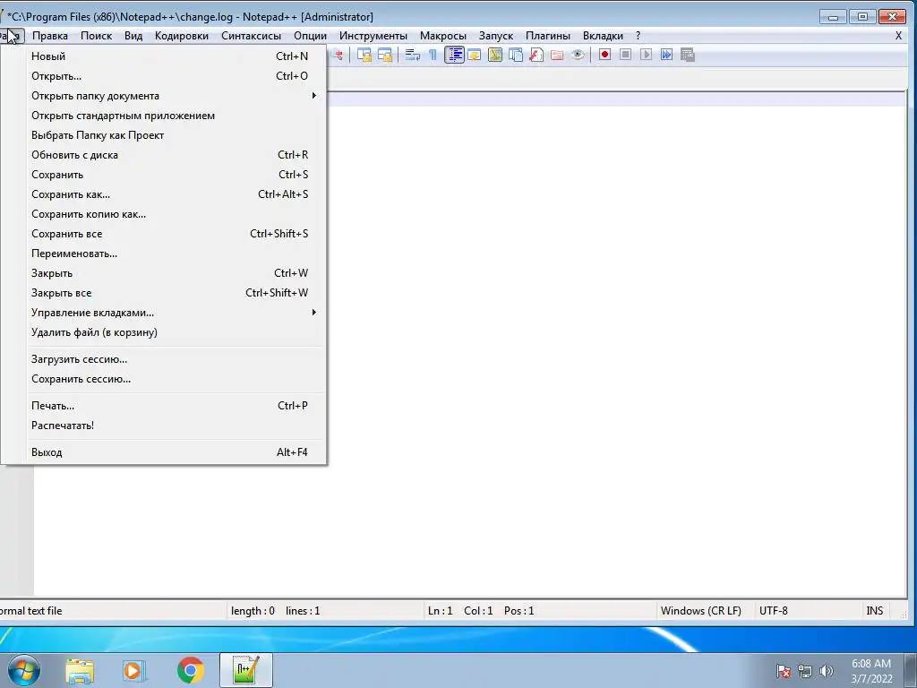Open the Поиск menu
The width and height of the screenshot is (917, 688).
point(96,36)
